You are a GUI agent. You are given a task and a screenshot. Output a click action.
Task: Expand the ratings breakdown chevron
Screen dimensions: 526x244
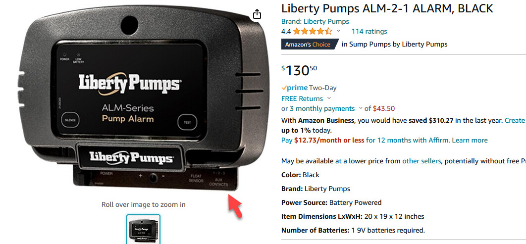pyautogui.click(x=338, y=31)
